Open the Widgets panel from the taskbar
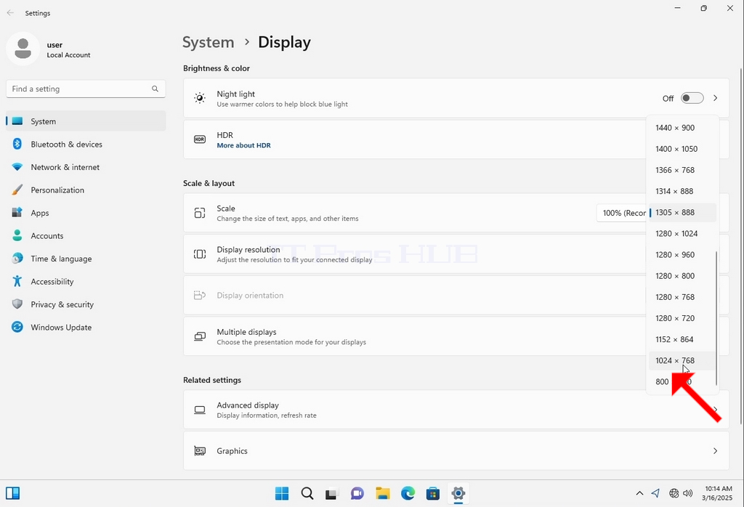Image resolution: width=744 pixels, height=507 pixels. [x=13, y=494]
